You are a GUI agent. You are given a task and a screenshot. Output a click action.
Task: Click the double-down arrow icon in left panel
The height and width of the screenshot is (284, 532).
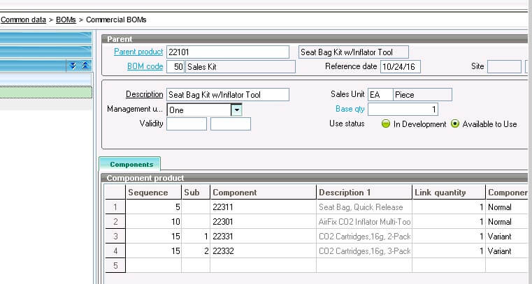click(x=71, y=66)
